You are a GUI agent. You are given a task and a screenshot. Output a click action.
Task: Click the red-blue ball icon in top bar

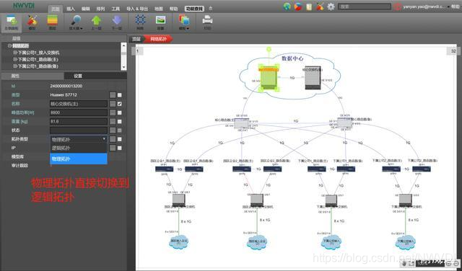(x=298, y=6)
